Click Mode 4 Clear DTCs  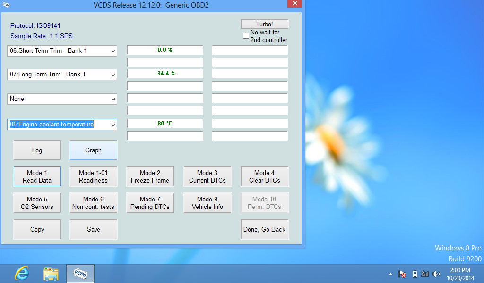[265, 176]
